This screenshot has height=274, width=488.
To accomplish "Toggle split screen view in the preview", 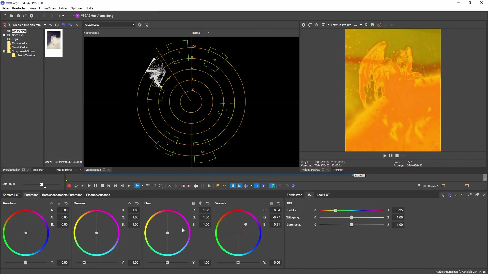I will (323, 25).
